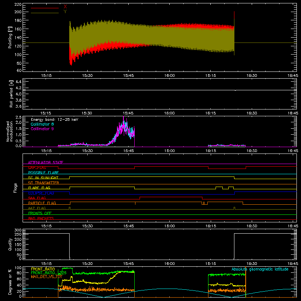Click '16:15' time label under Flags plot
This screenshot has width=301, height=301.
point(211,226)
